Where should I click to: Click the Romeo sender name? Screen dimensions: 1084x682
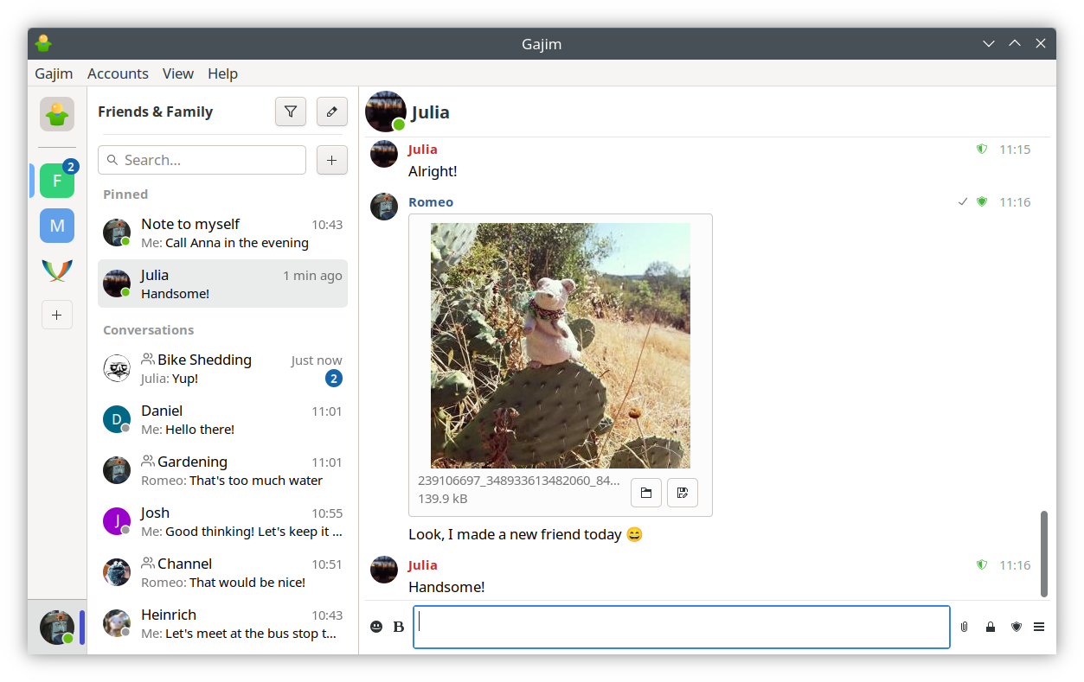(431, 201)
